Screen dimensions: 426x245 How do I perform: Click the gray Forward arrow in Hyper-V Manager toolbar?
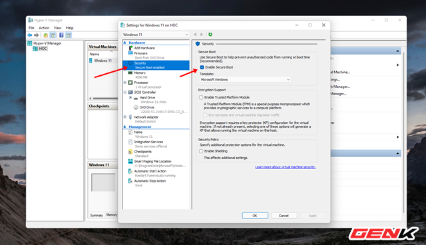(37, 35)
